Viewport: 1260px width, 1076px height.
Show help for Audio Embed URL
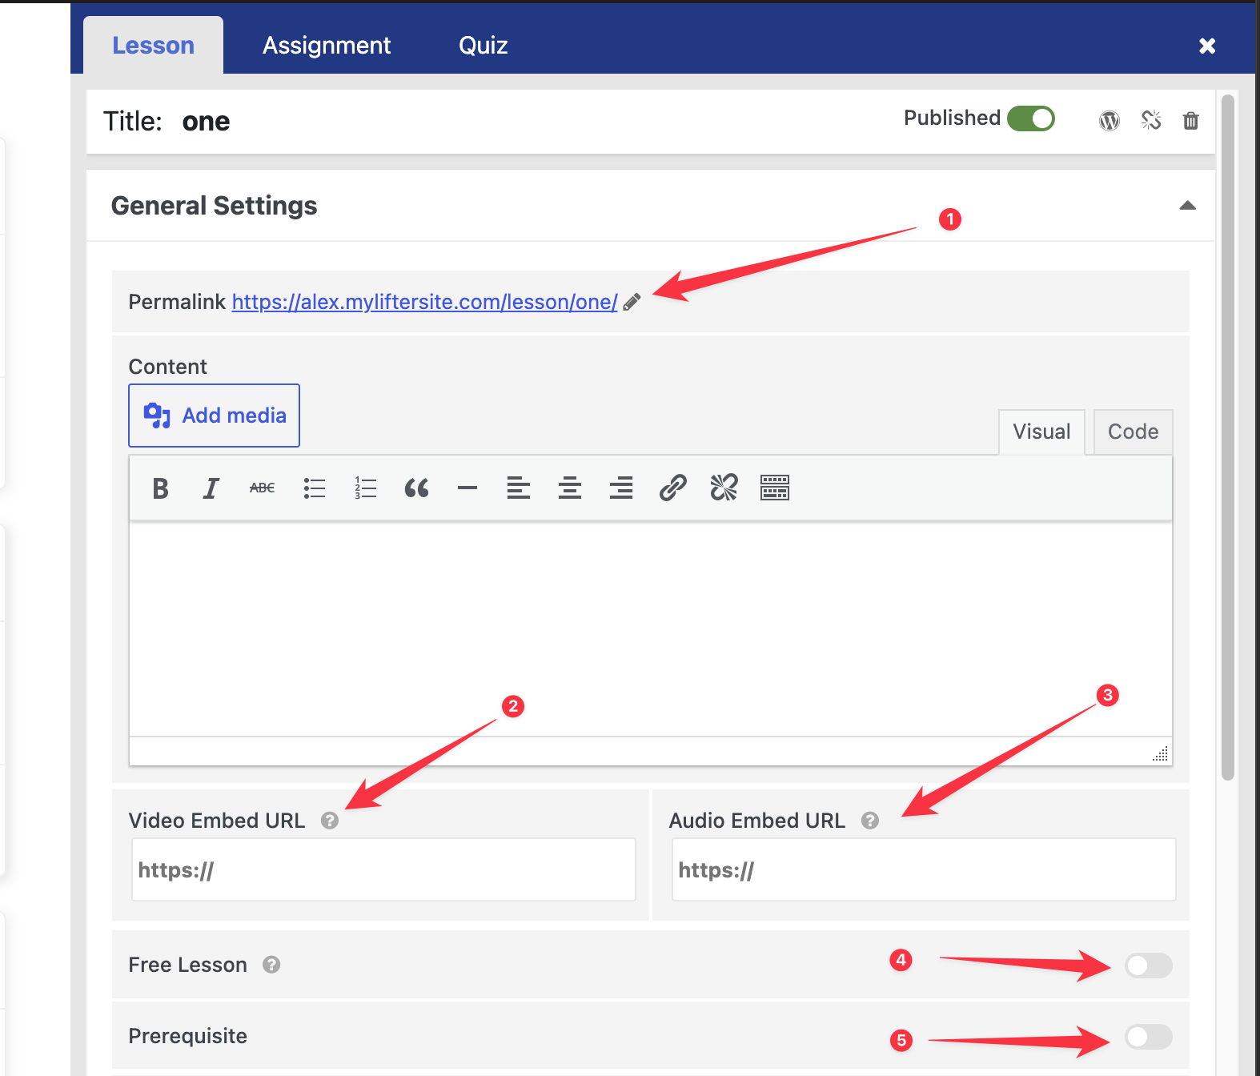point(870,821)
